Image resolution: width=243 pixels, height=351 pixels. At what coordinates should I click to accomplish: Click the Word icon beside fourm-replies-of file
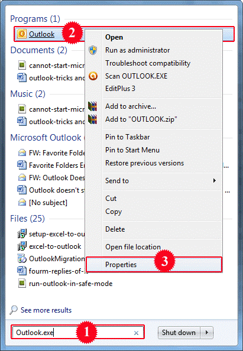point(22,271)
